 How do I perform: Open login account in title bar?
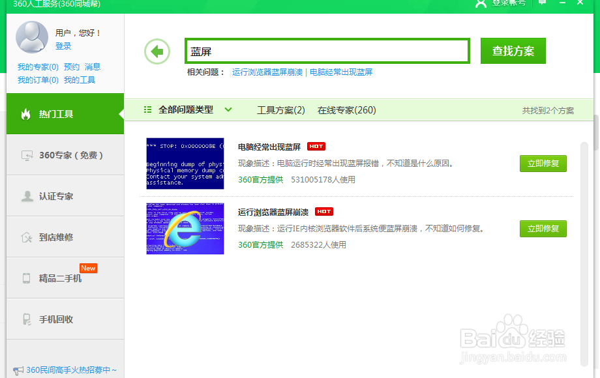click(500, 3)
